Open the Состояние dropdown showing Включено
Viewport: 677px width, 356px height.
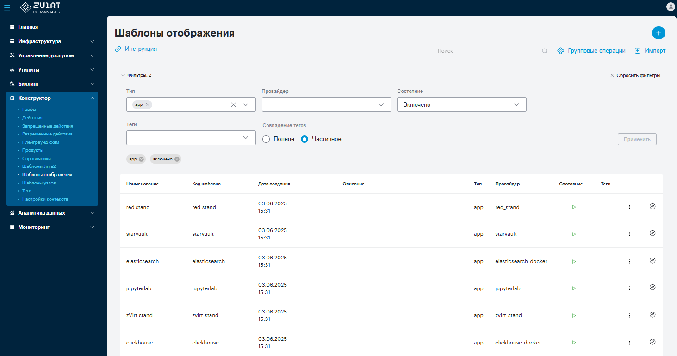pos(462,104)
